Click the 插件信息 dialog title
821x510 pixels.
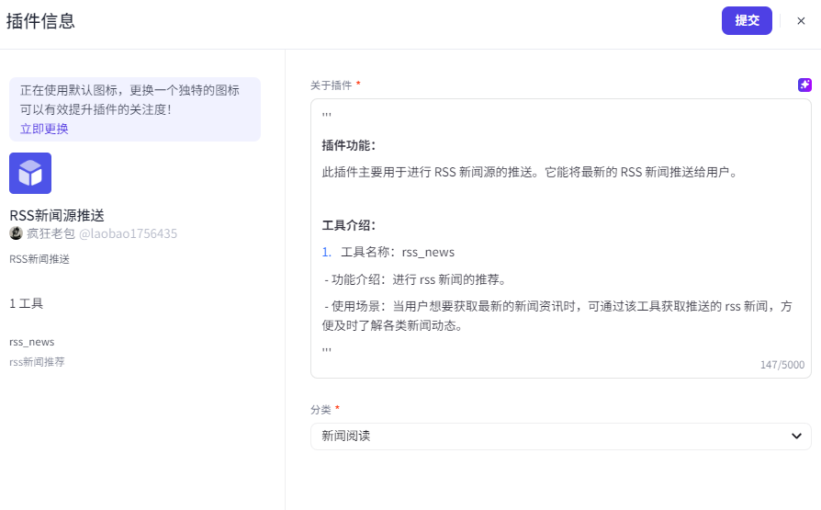click(40, 21)
